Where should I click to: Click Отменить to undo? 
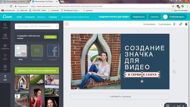pyautogui.click(x=30, y=17)
